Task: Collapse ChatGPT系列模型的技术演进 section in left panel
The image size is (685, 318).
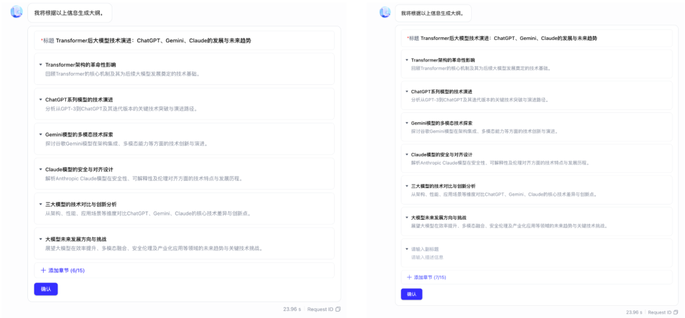Action: 40,99
